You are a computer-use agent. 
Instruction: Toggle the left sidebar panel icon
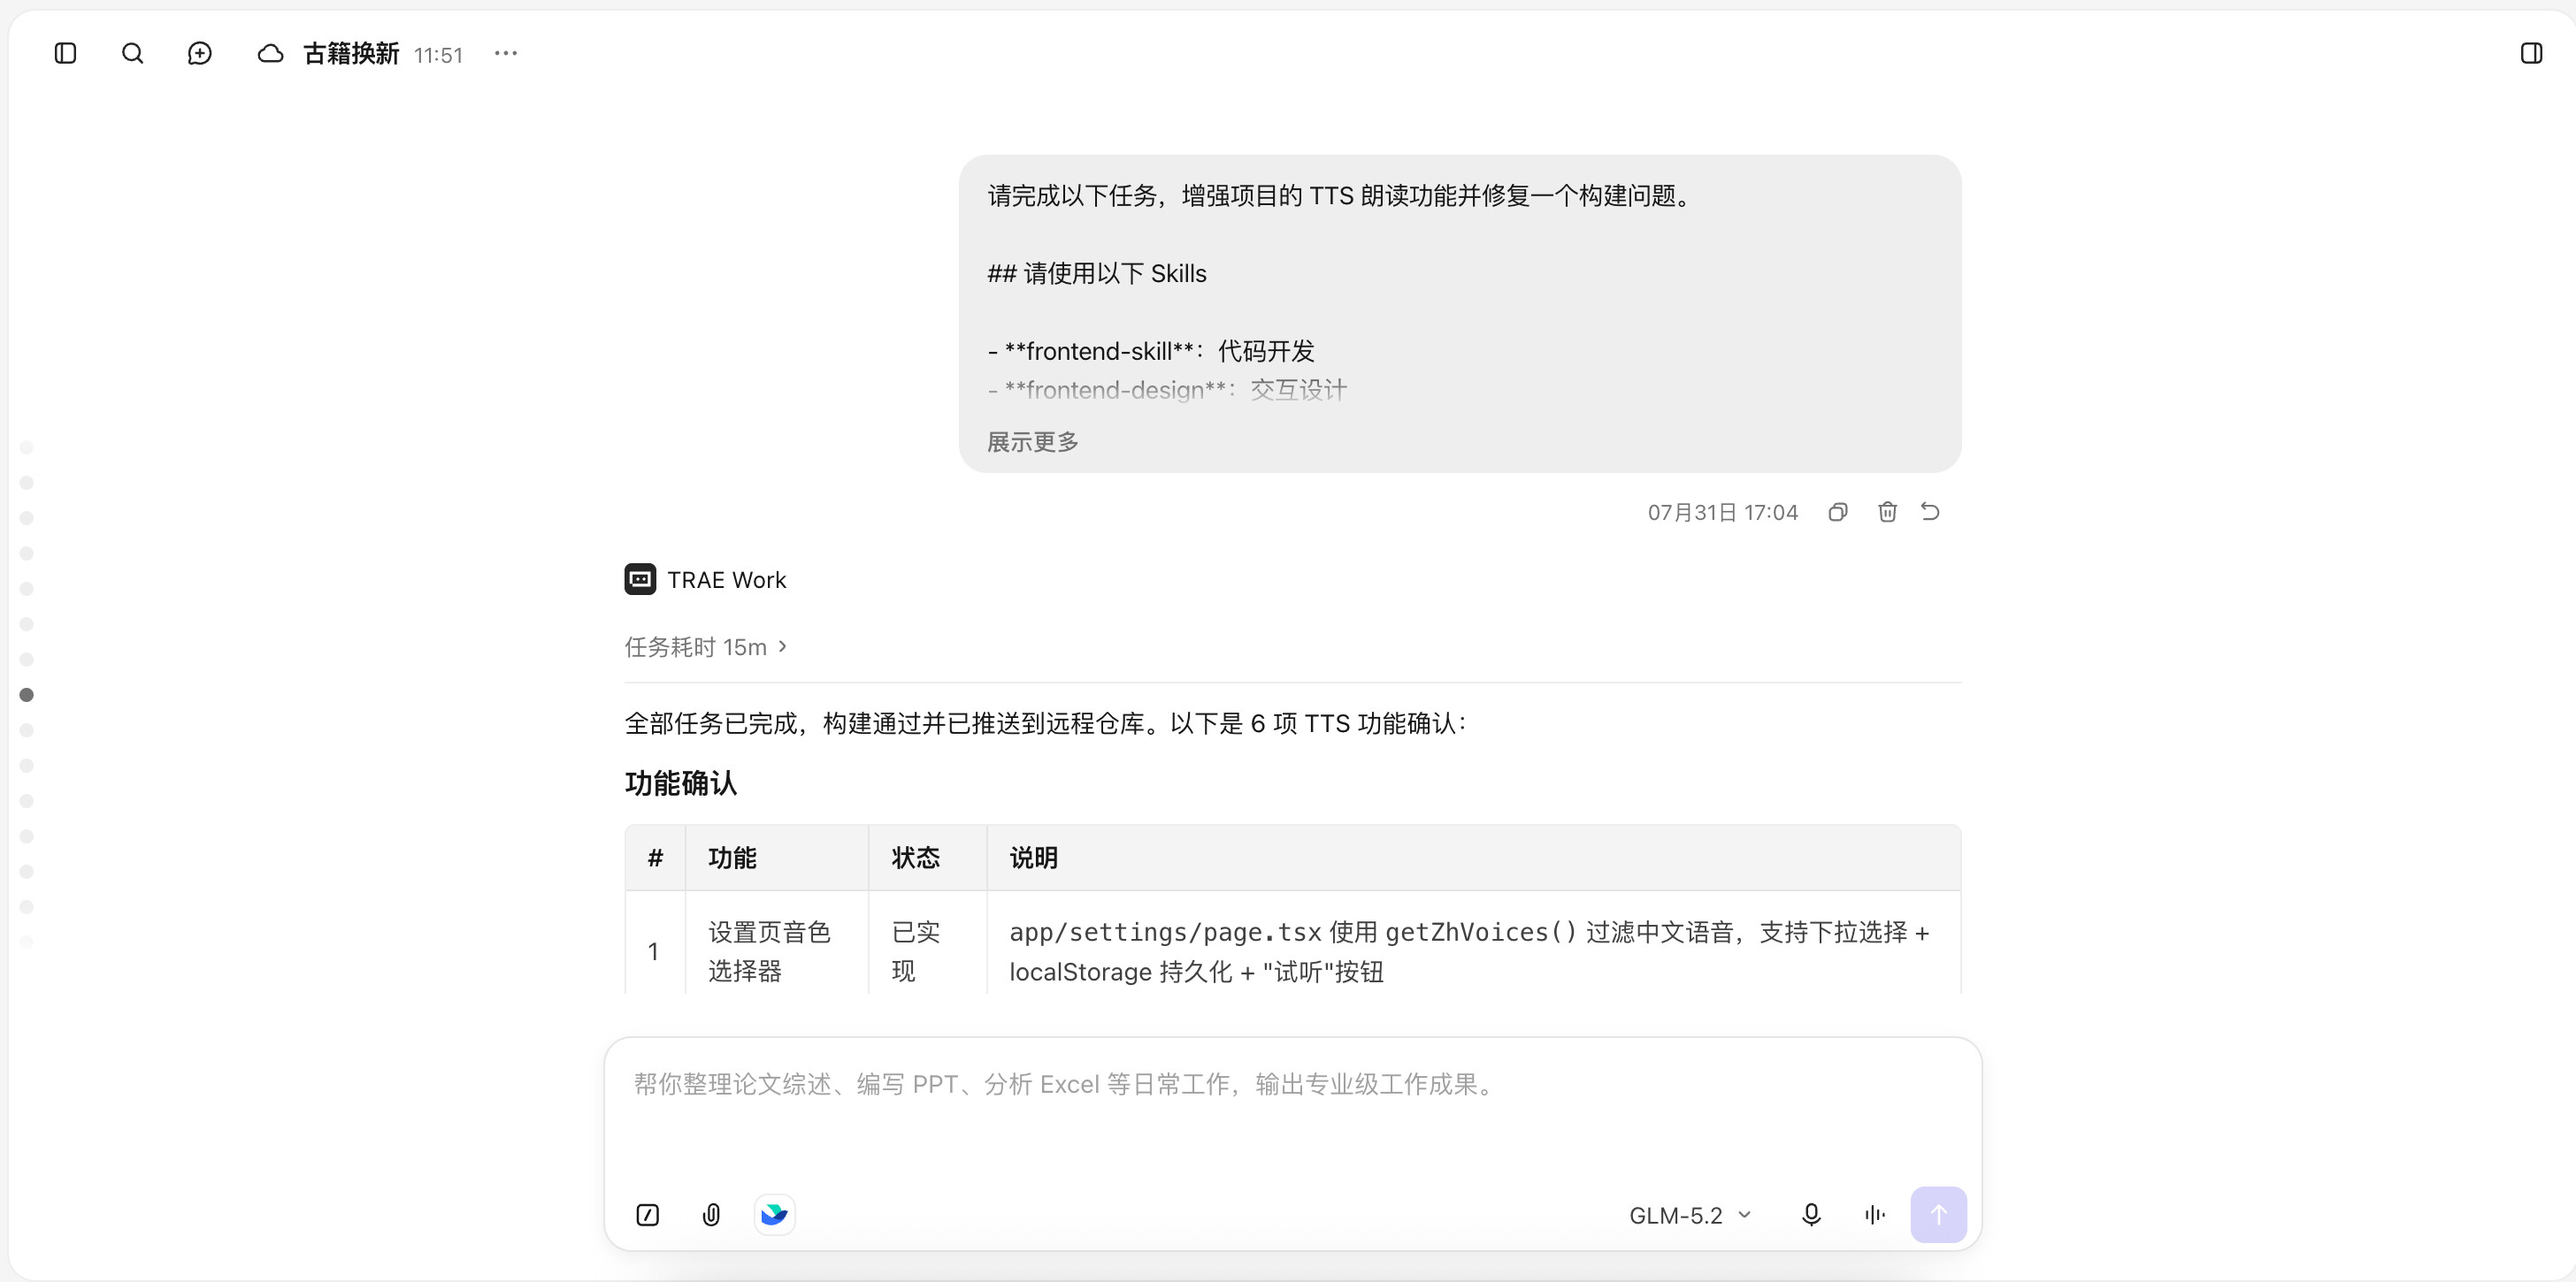point(65,53)
